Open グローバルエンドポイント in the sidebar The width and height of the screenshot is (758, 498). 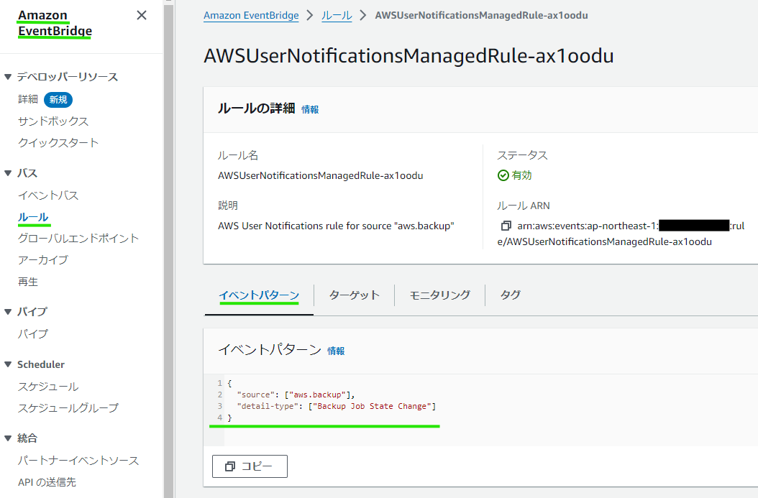click(78, 238)
